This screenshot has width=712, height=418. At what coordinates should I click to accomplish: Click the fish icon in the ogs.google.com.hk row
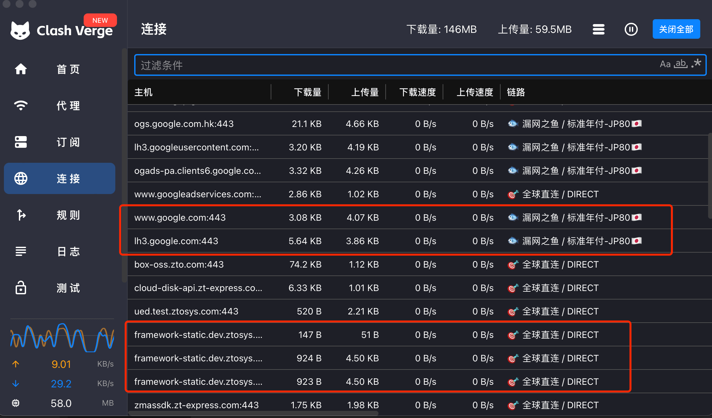tap(513, 124)
